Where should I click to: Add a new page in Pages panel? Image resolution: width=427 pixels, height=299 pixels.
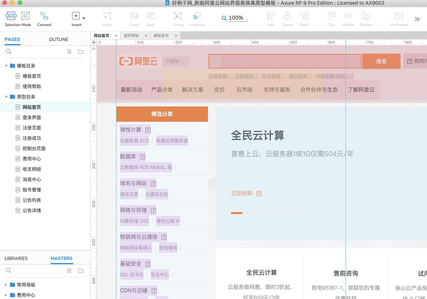pyautogui.click(x=69, y=51)
